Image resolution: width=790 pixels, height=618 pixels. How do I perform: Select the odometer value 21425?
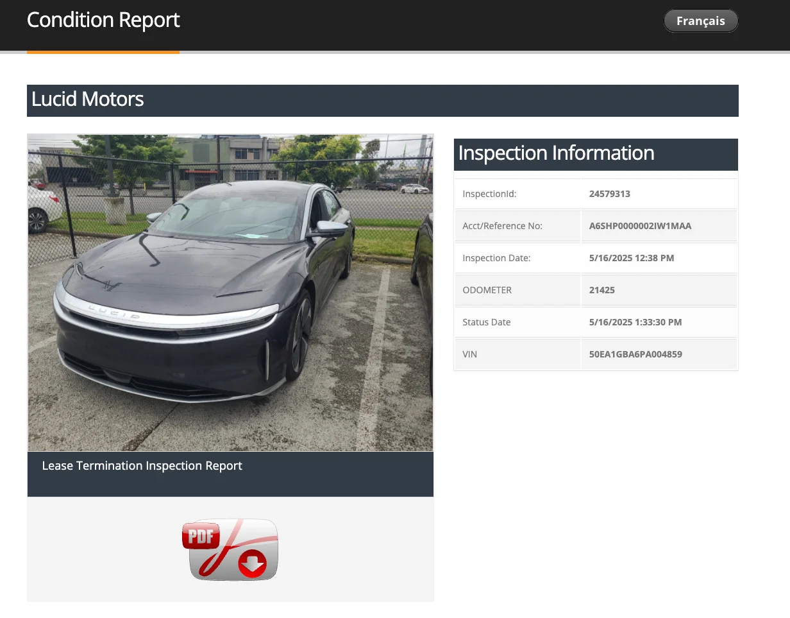pyautogui.click(x=602, y=290)
